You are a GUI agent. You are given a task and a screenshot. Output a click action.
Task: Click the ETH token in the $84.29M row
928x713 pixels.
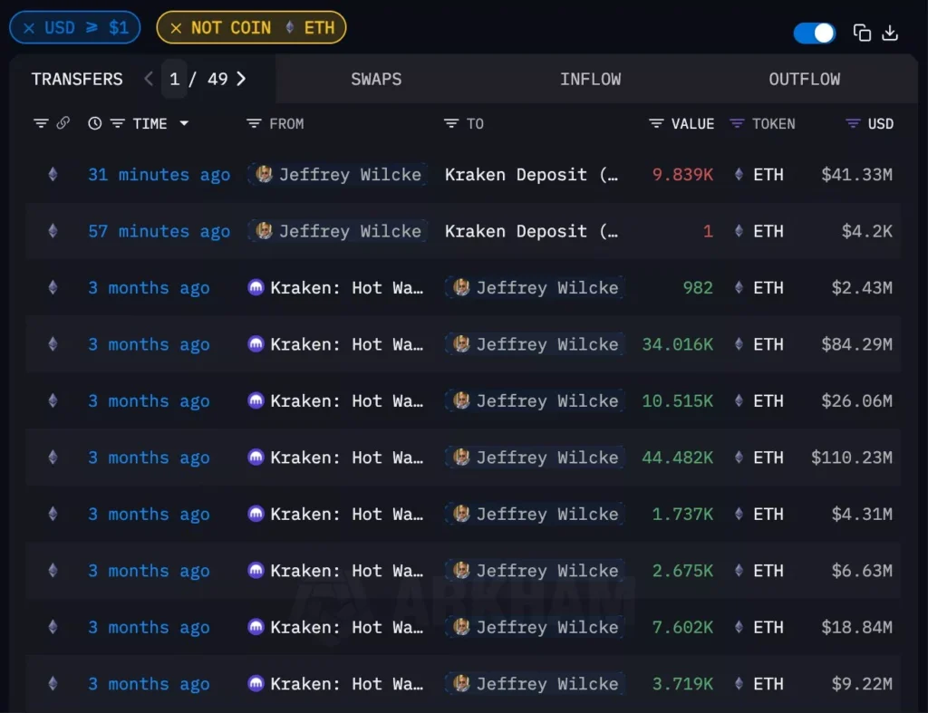(759, 343)
